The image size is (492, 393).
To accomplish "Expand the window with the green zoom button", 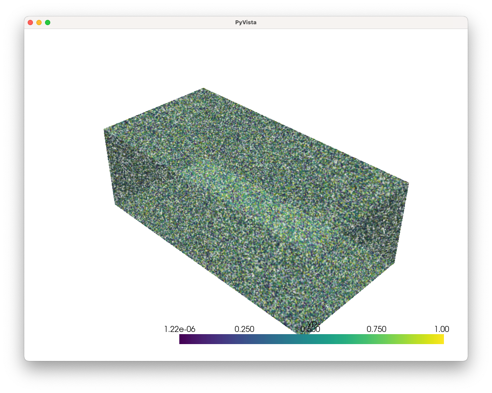I will (x=48, y=22).
